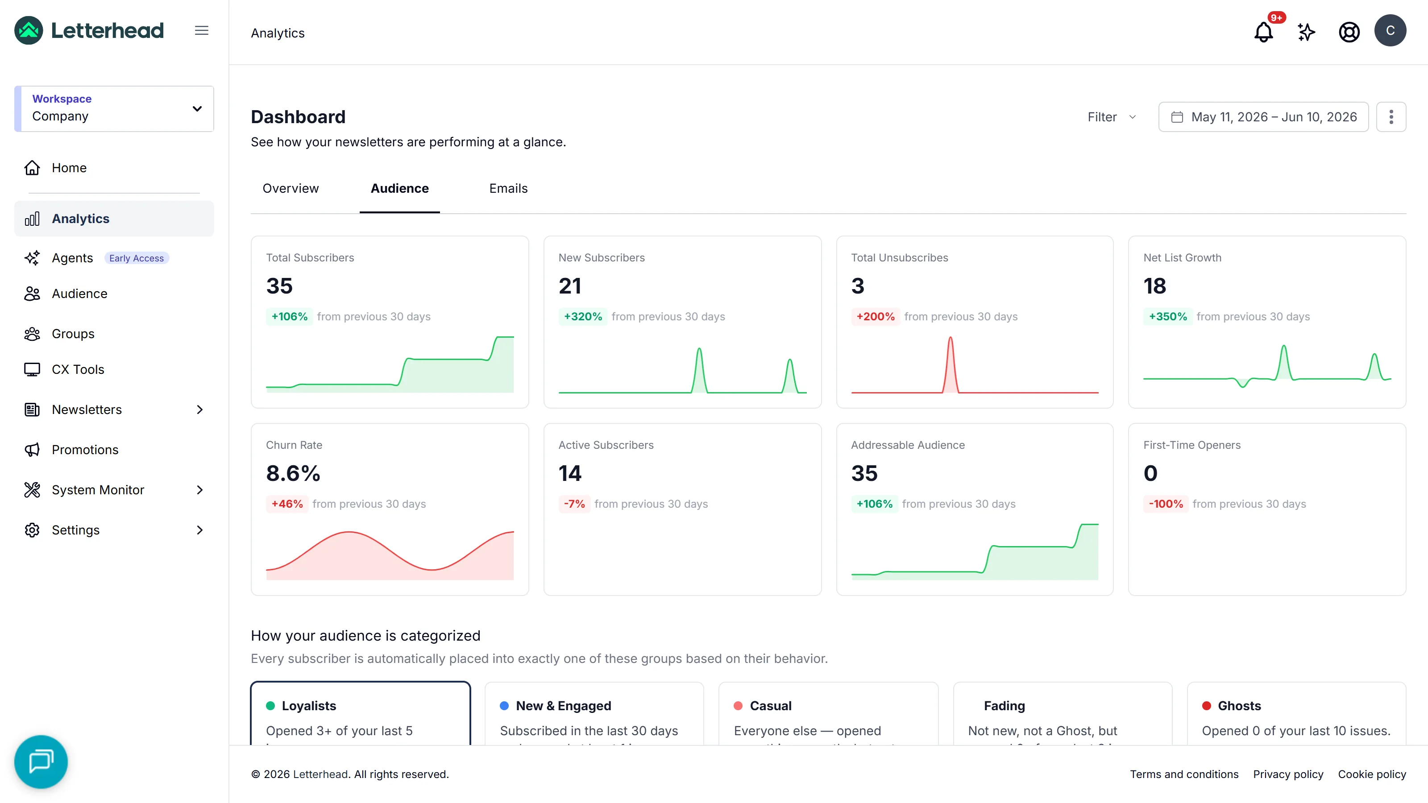
Task: Click the Early Access badge
Action: 137,258
